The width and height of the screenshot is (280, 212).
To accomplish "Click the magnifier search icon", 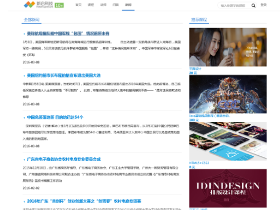I will (253, 6).
